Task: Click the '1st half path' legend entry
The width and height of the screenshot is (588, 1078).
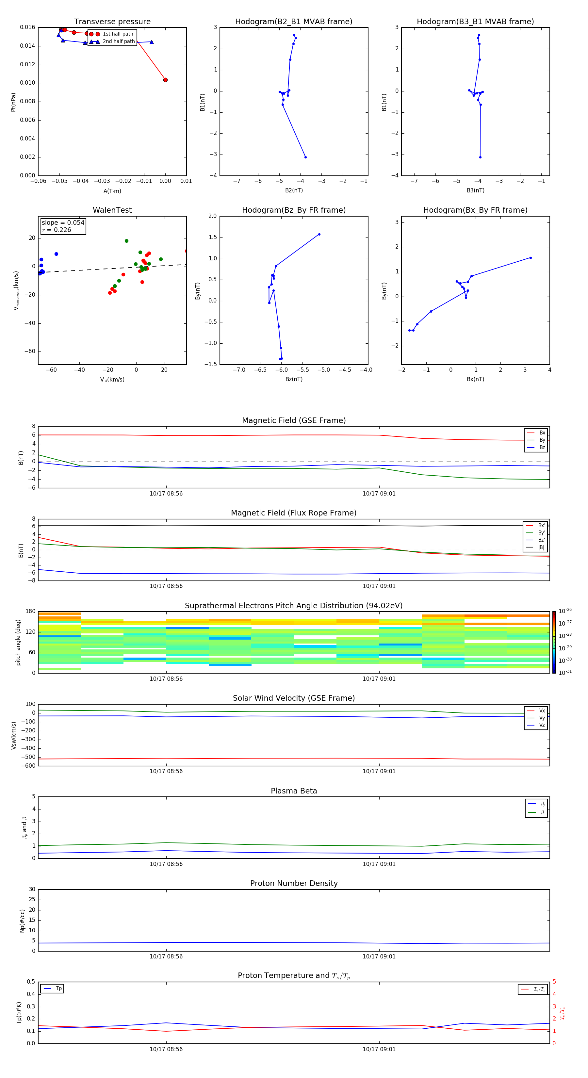Action: click(x=112, y=34)
